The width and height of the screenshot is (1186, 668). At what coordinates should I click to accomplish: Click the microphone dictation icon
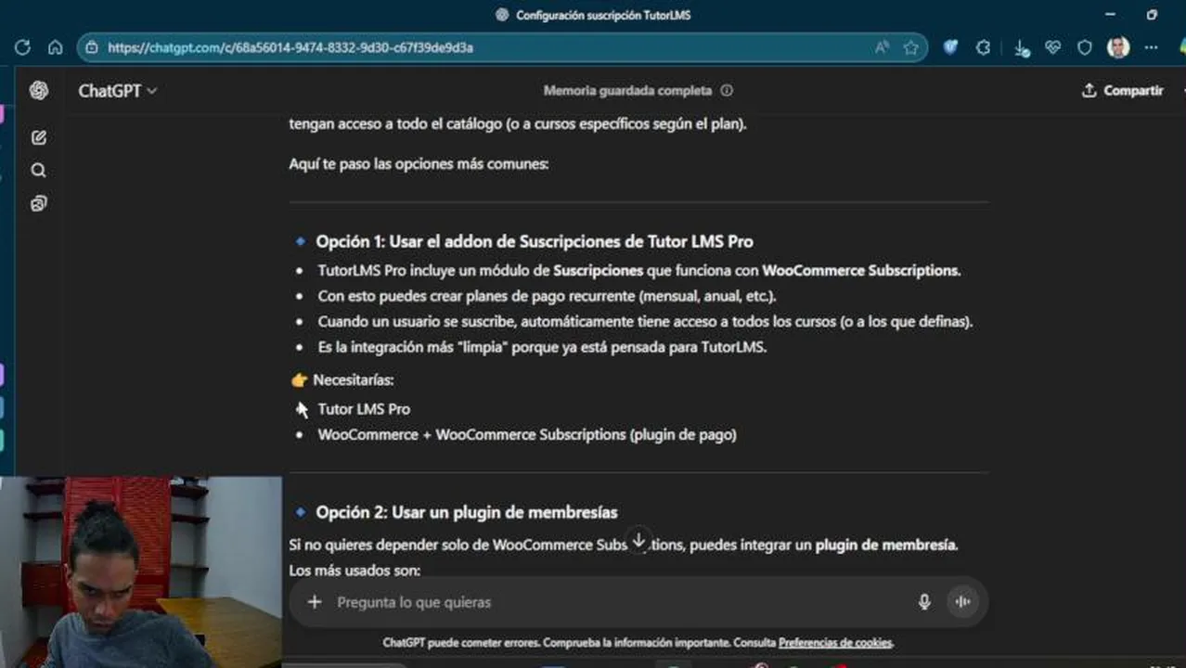pos(924,602)
